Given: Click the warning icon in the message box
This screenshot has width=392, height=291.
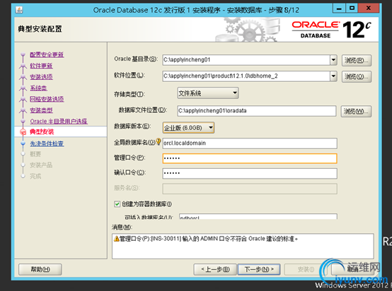Looking at the screenshot, I should click(x=116, y=239).
